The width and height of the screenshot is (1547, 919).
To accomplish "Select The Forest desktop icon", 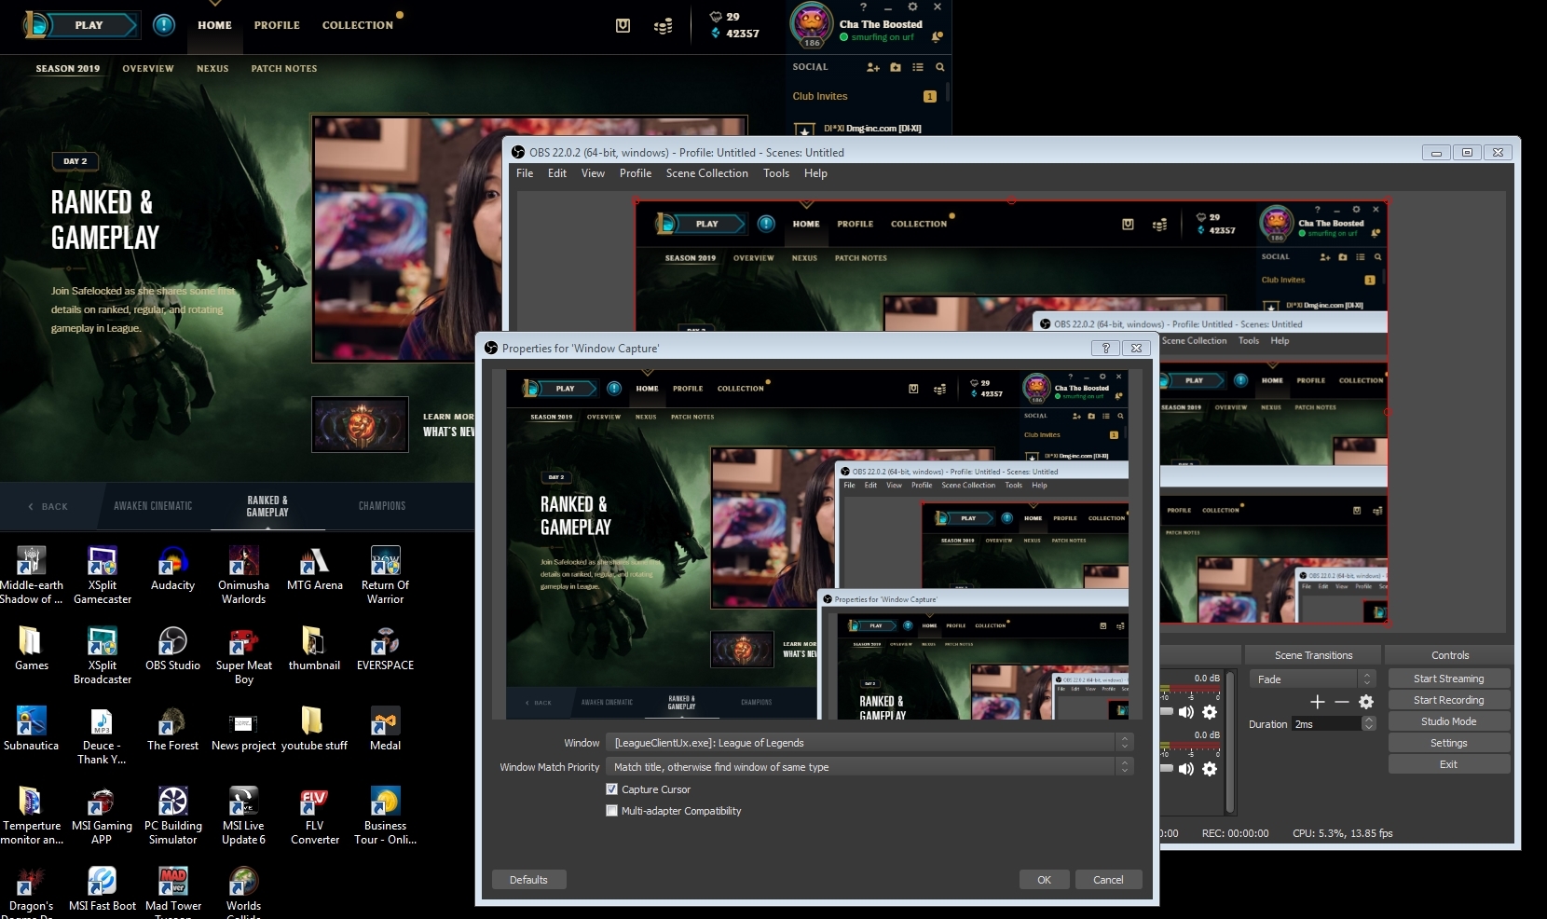I will coord(172,729).
